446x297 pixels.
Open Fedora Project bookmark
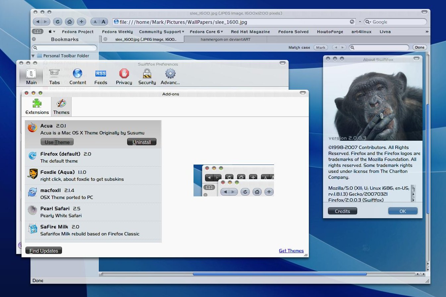coord(78,32)
